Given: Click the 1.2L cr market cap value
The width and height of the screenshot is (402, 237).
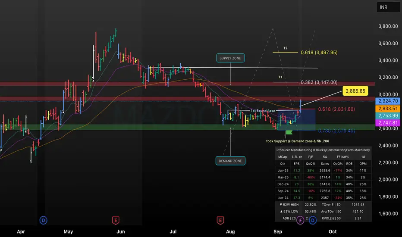Looking at the screenshot, I should pyautogui.click(x=297, y=157).
